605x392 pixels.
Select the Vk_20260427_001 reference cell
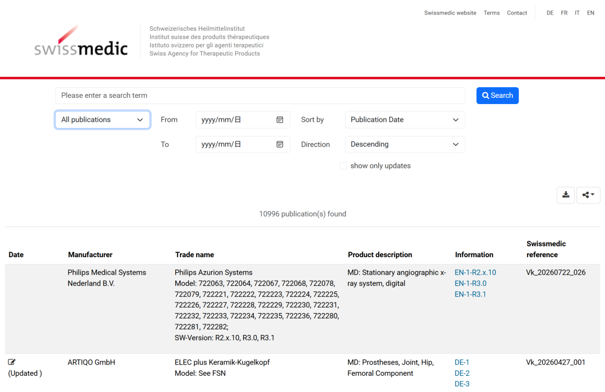pos(556,362)
